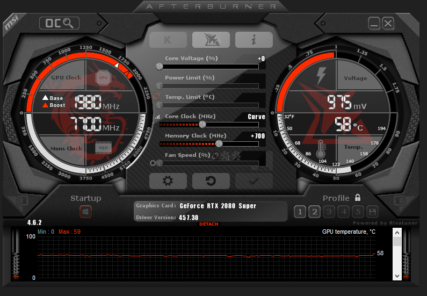Click the Fan Speed slider handle
This screenshot has height=296, width=427.
click(160, 163)
